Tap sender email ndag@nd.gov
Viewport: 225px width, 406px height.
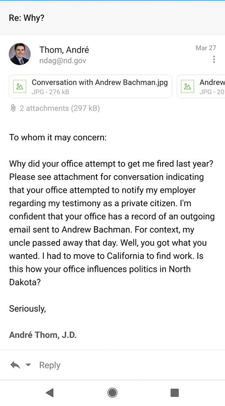(63, 60)
